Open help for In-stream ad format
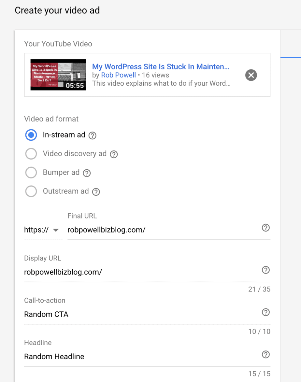This screenshot has width=301, height=382. tap(92, 135)
